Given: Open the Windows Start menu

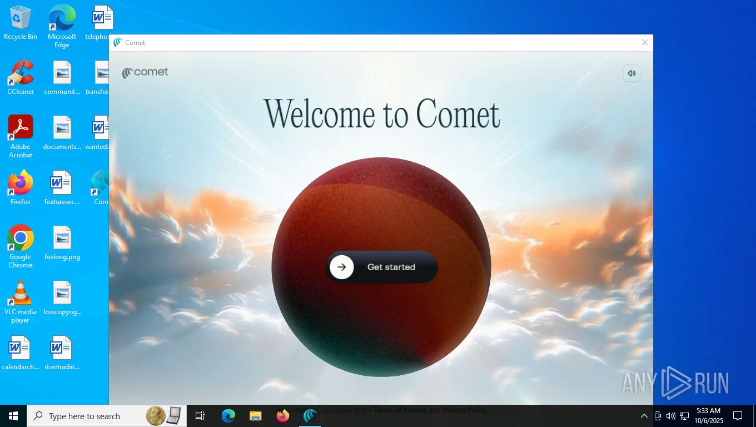Looking at the screenshot, I should [13, 416].
